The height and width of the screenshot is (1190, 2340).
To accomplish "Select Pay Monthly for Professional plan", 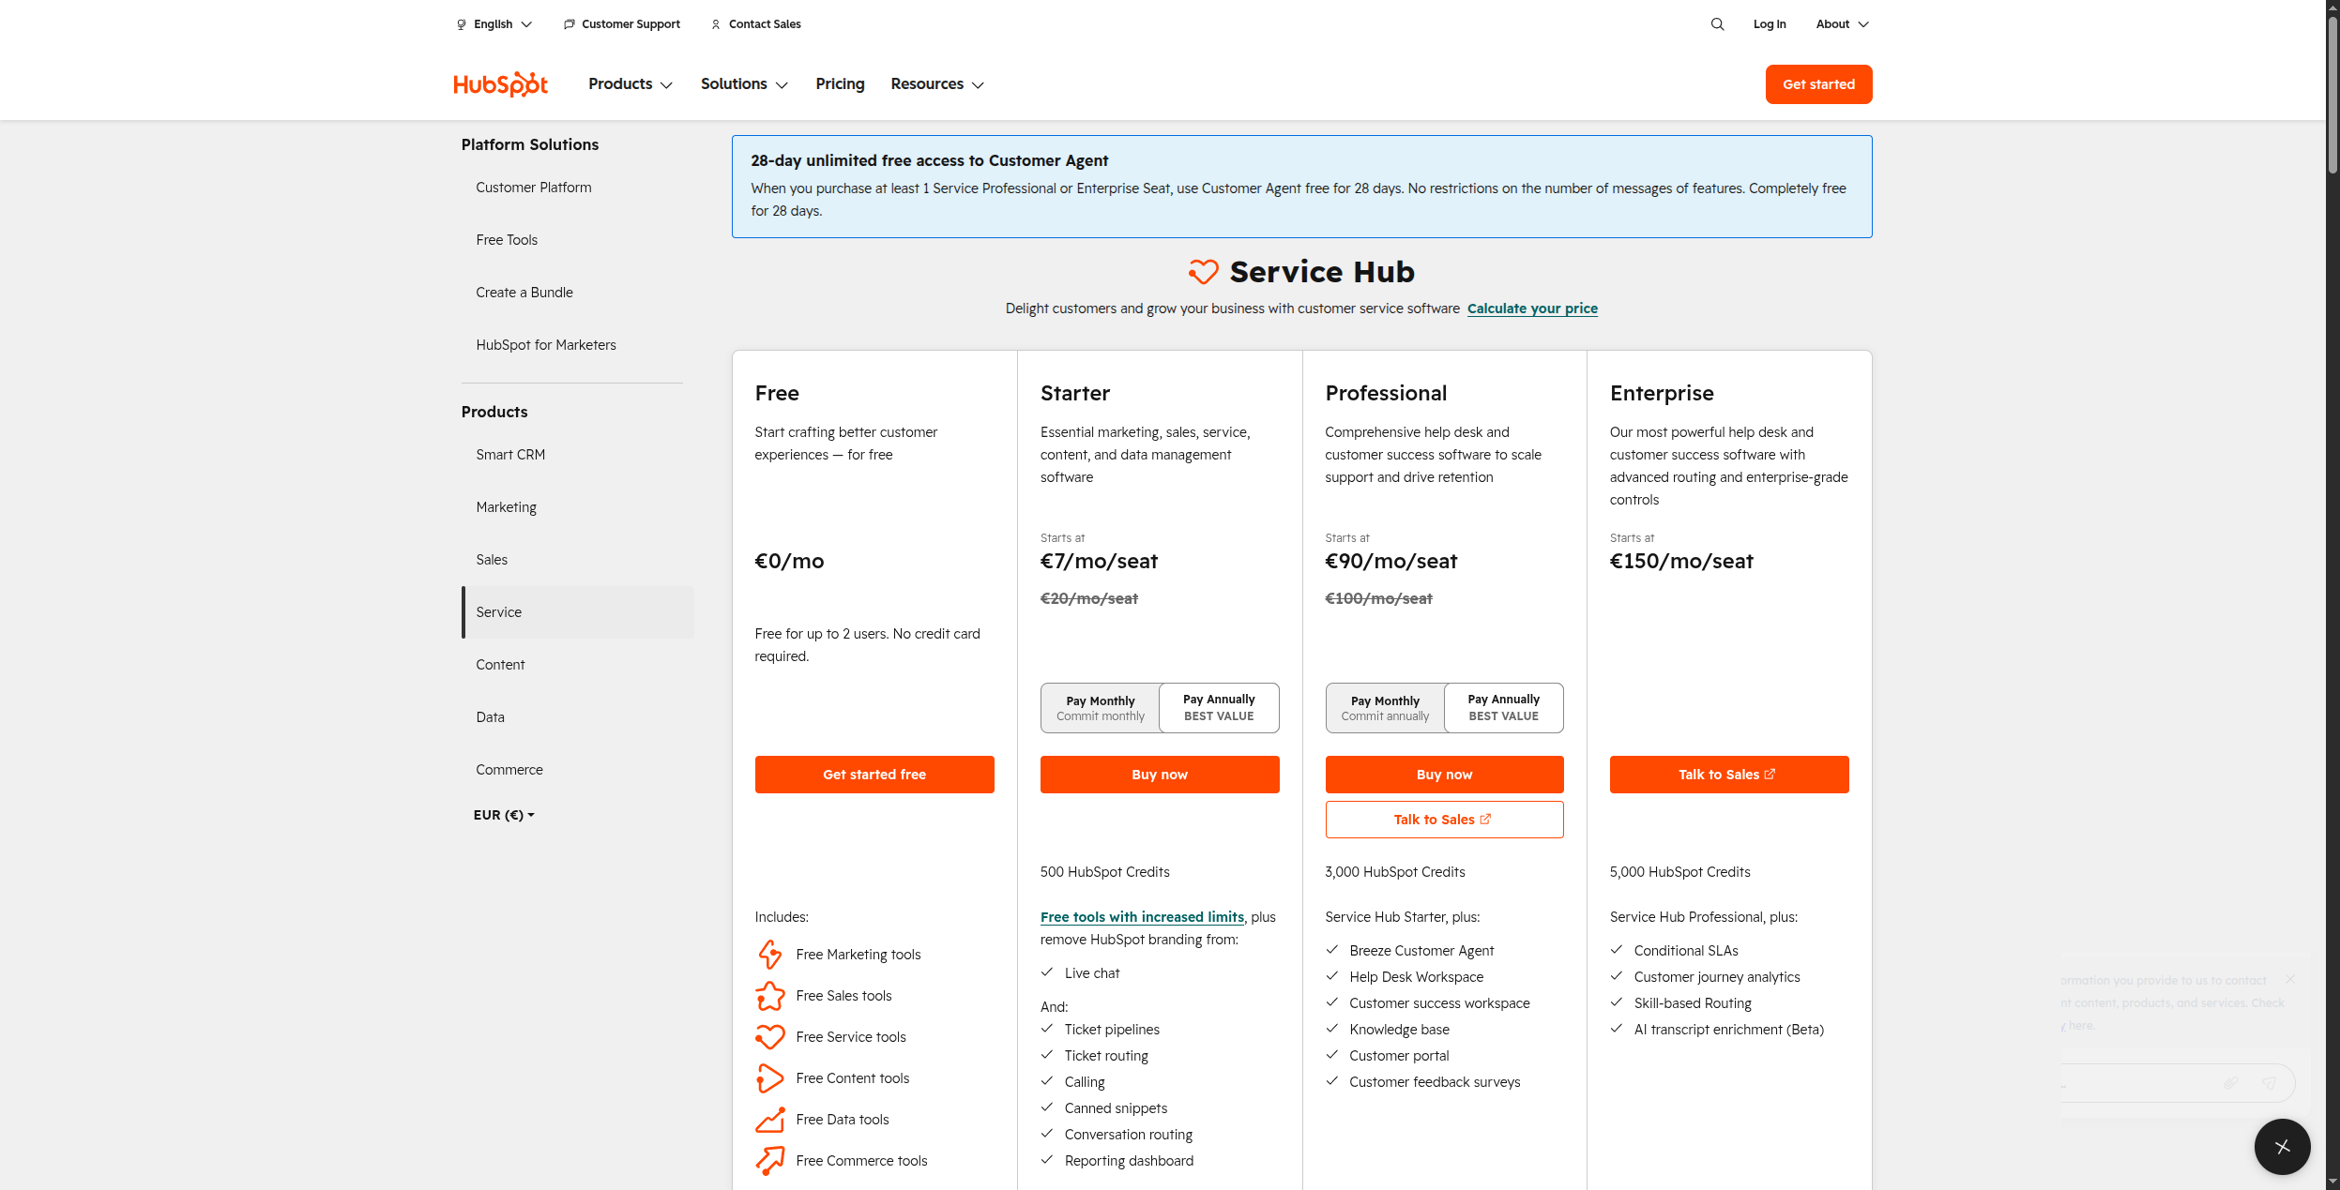I will [x=1385, y=708].
